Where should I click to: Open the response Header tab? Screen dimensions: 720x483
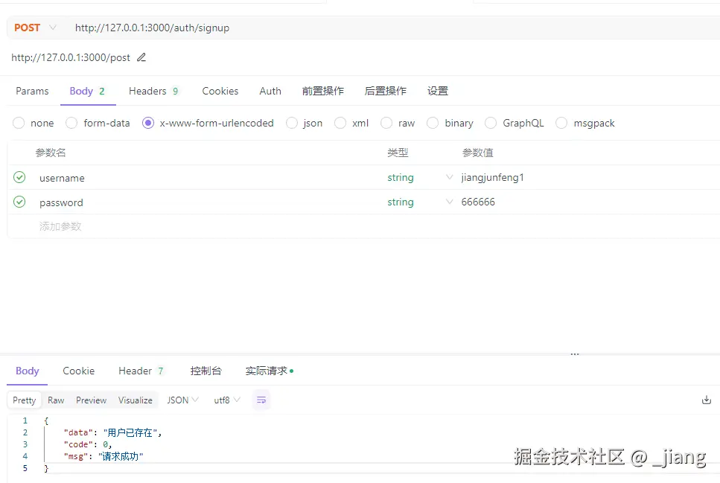[x=141, y=371]
